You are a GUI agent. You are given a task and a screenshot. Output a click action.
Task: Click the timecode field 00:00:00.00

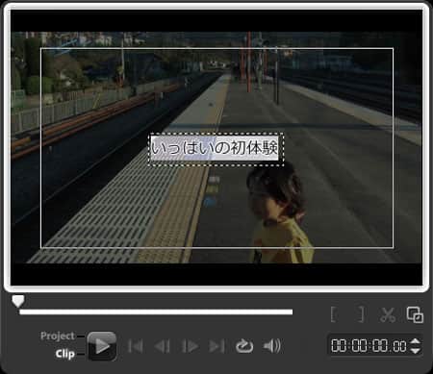[369, 346]
